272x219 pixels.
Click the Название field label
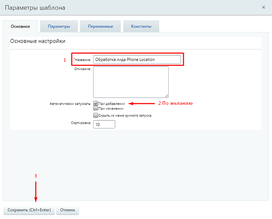[x=82, y=60]
